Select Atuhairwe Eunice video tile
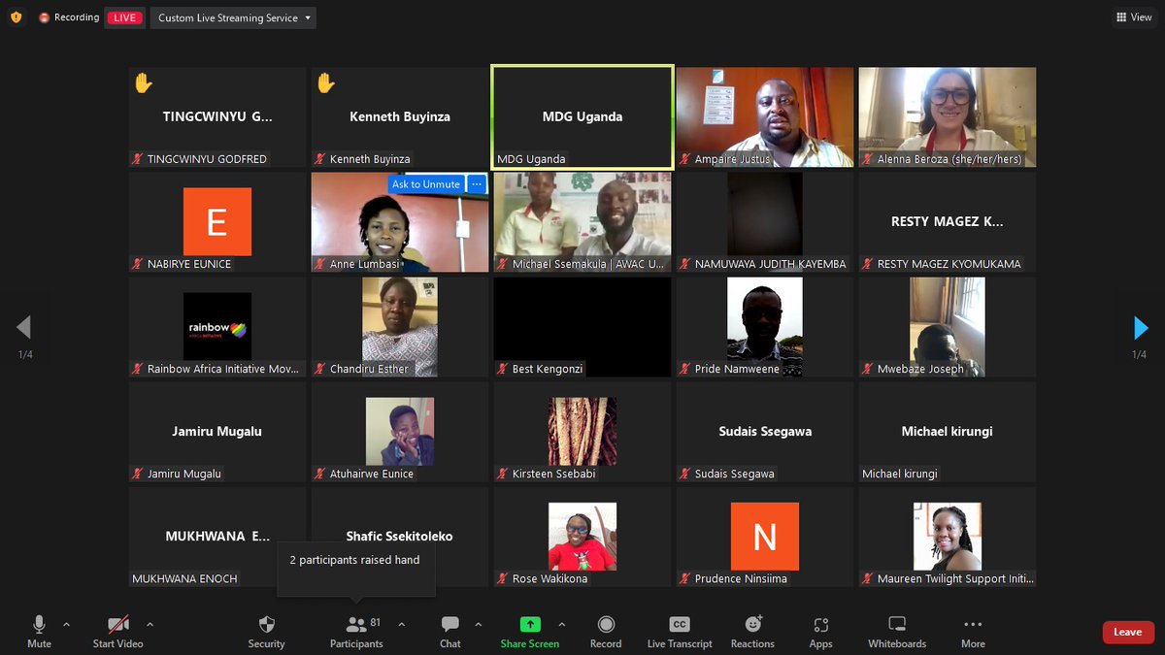The height and width of the screenshot is (655, 1165). point(400,432)
